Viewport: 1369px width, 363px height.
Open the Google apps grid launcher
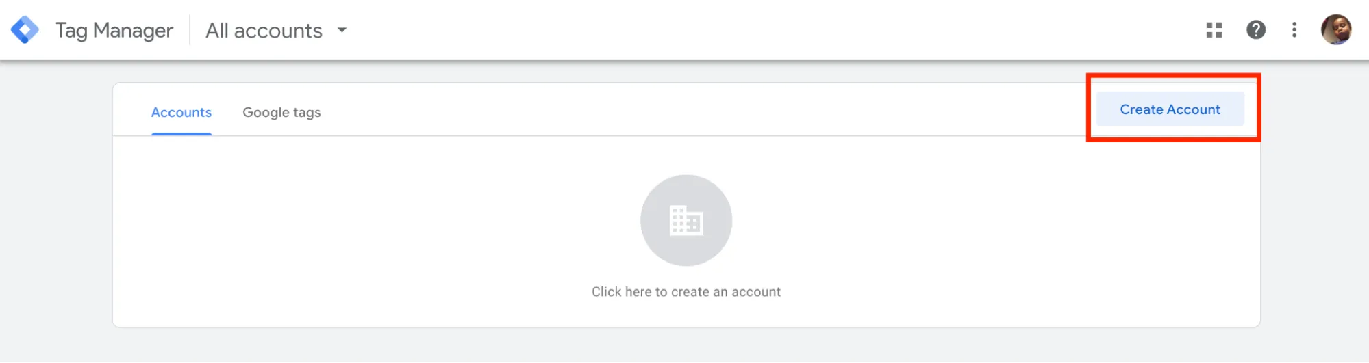point(1214,30)
